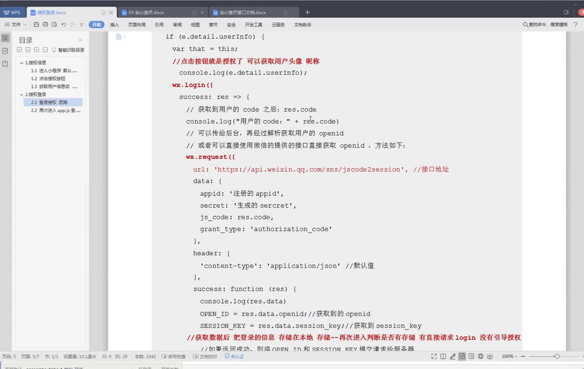The image size is (584, 369).
Task: Toggle 文档校对 in status bar
Action: pyautogui.click(x=205, y=357)
